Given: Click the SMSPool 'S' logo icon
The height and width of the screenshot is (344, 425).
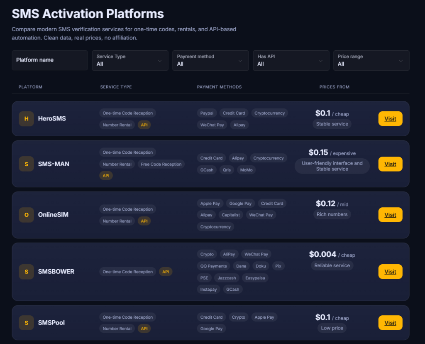Looking at the screenshot, I should (26, 323).
